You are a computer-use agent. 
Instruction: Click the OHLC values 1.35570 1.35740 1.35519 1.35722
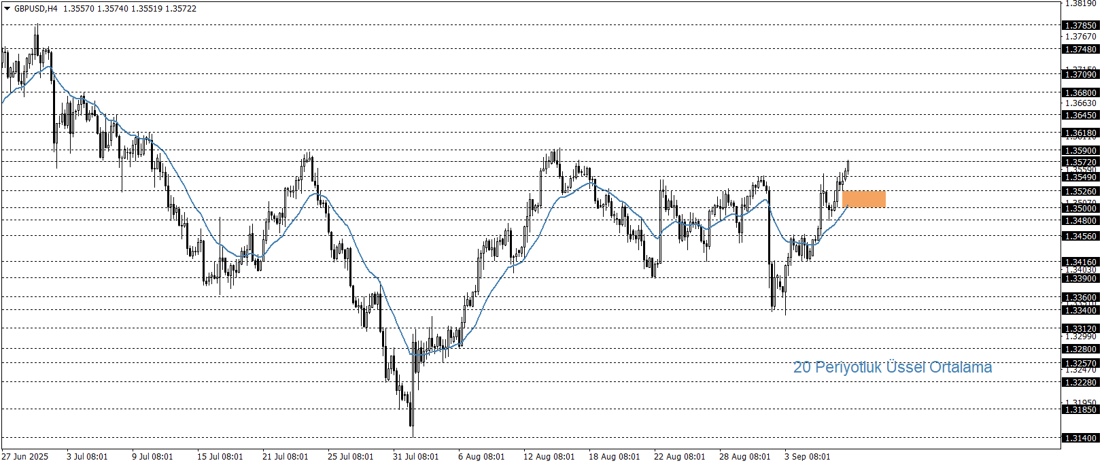pyautogui.click(x=130, y=9)
